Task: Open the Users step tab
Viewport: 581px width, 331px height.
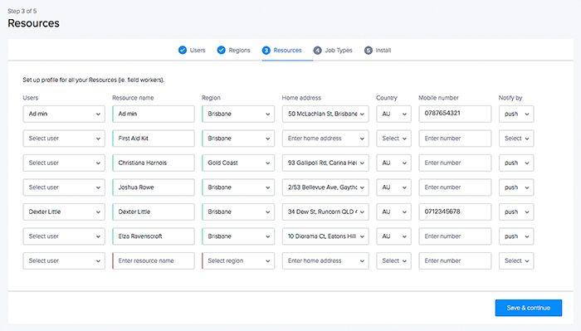Action: click(x=192, y=50)
